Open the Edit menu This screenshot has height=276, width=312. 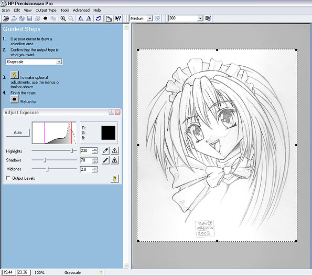(17, 11)
